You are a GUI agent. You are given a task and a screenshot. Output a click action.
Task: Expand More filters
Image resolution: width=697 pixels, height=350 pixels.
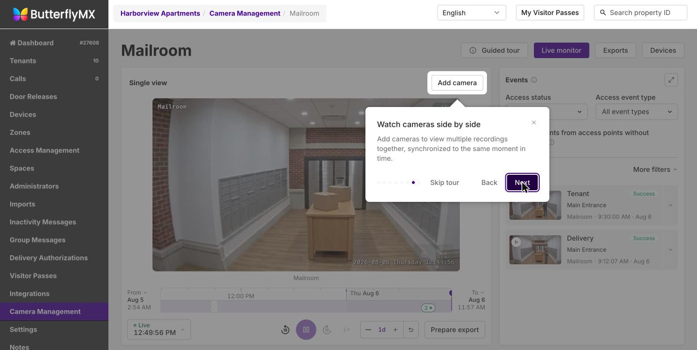(655, 169)
